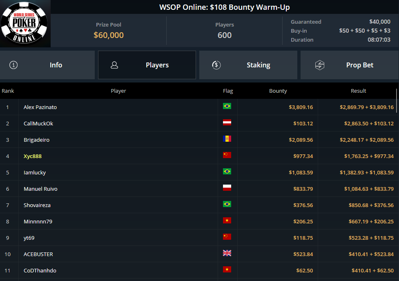Click result $1,382.93 + $1,083.59
399x281 pixels.
367,173
